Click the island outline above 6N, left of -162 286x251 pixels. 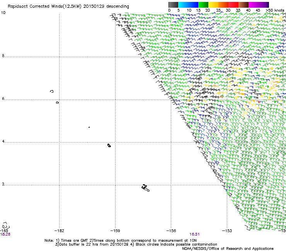52,91
